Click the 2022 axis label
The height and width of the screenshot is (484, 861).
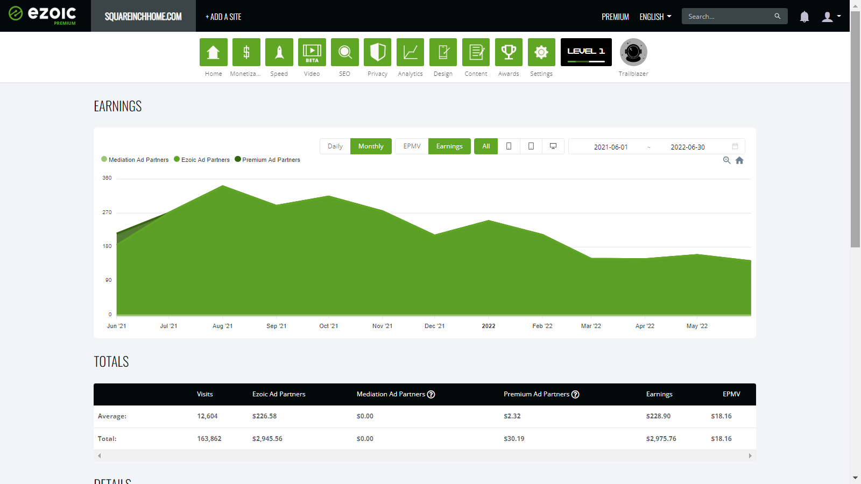(489, 326)
